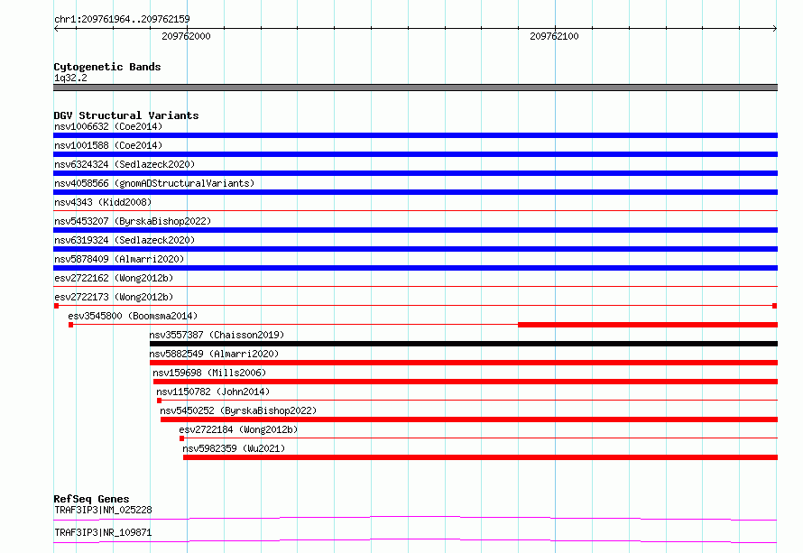Select the esv3545800 thick red segment
This screenshot has height=553, width=803.
pyautogui.click(x=648, y=325)
